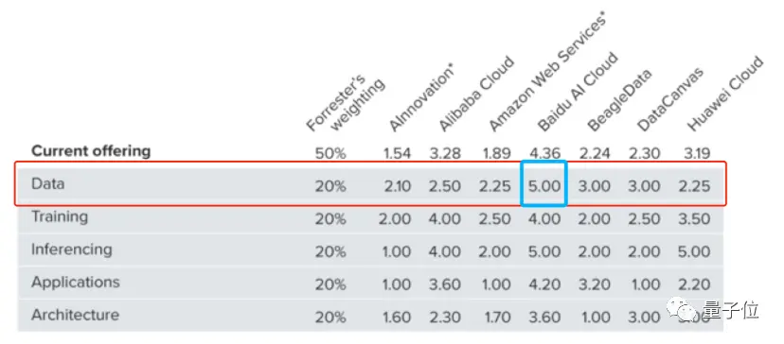Select the Training row label
The image size is (784, 344).
point(60,216)
